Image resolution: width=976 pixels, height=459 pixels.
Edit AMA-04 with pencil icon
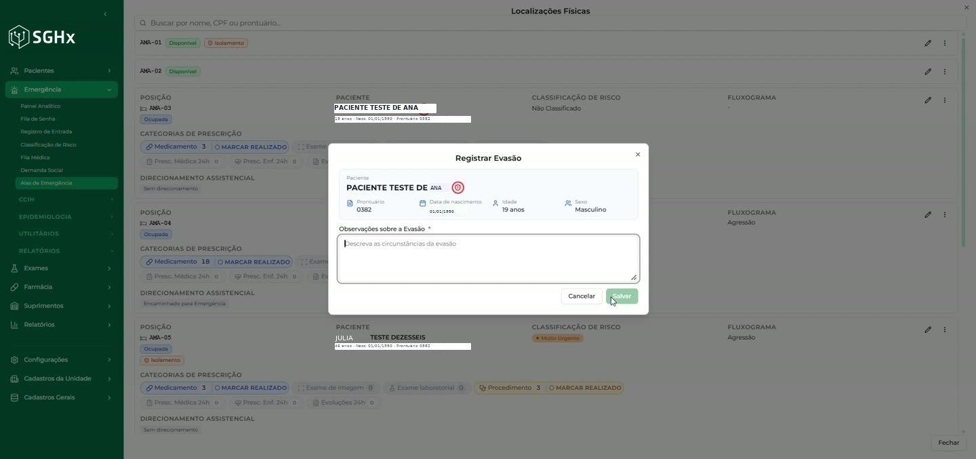click(x=928, y=215)
